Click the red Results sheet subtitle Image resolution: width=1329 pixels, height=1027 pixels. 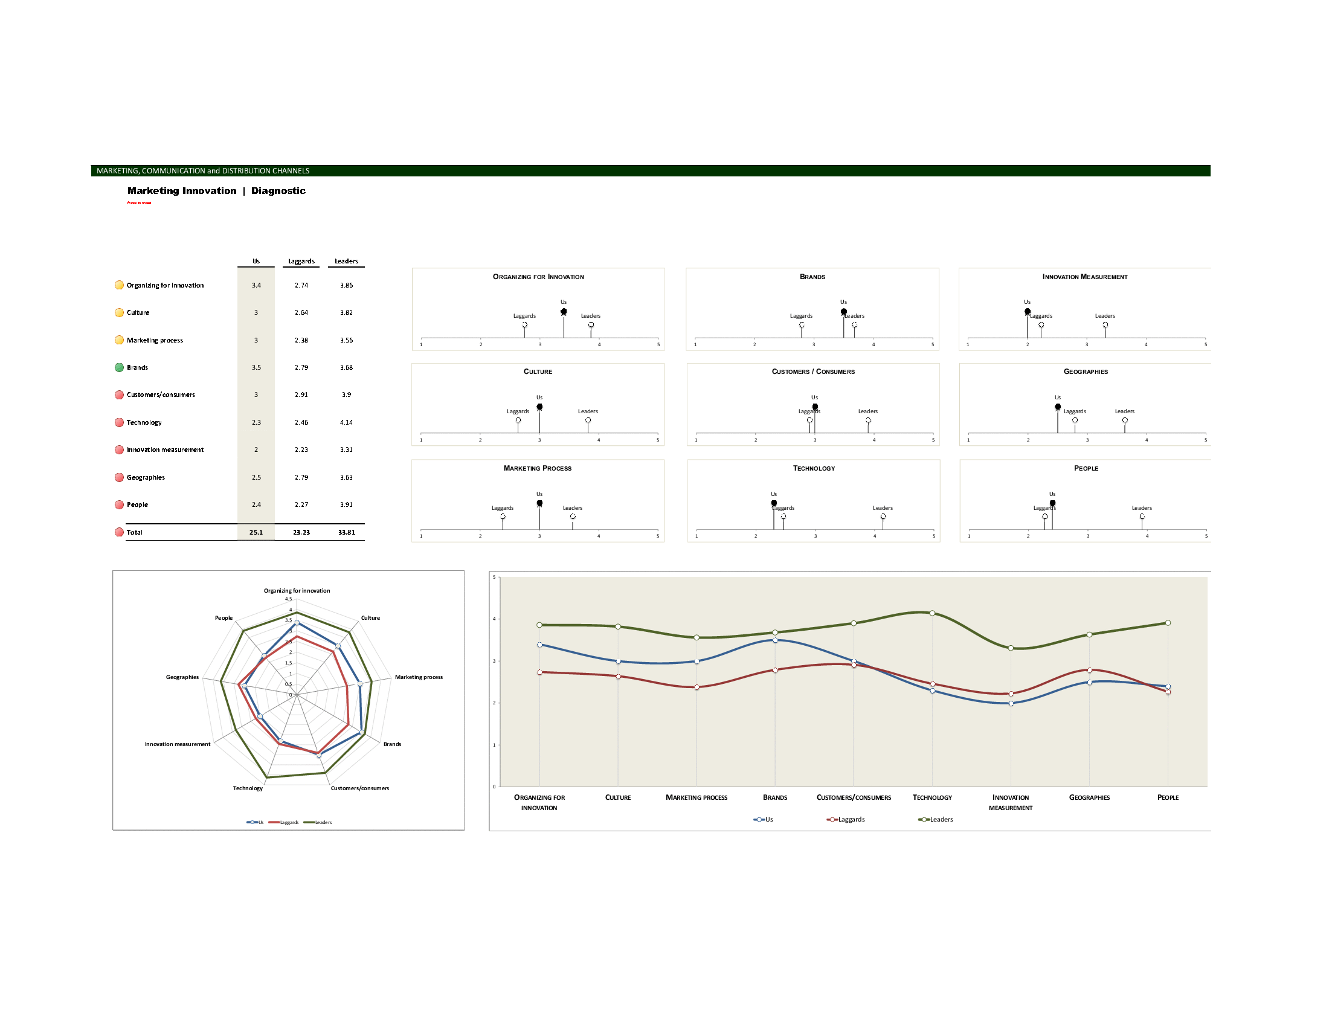(139, 203)
